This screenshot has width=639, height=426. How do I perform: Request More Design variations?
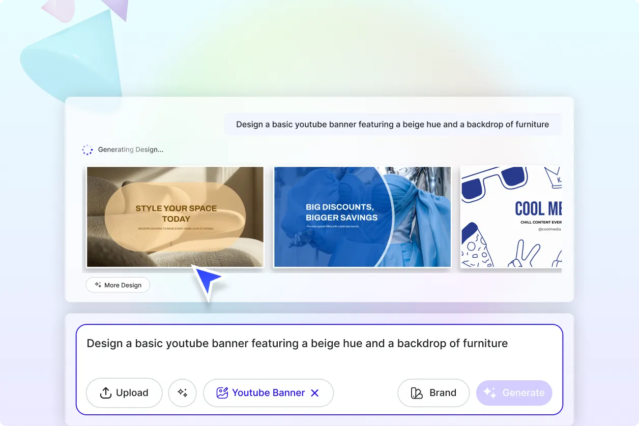pos(118,285)
